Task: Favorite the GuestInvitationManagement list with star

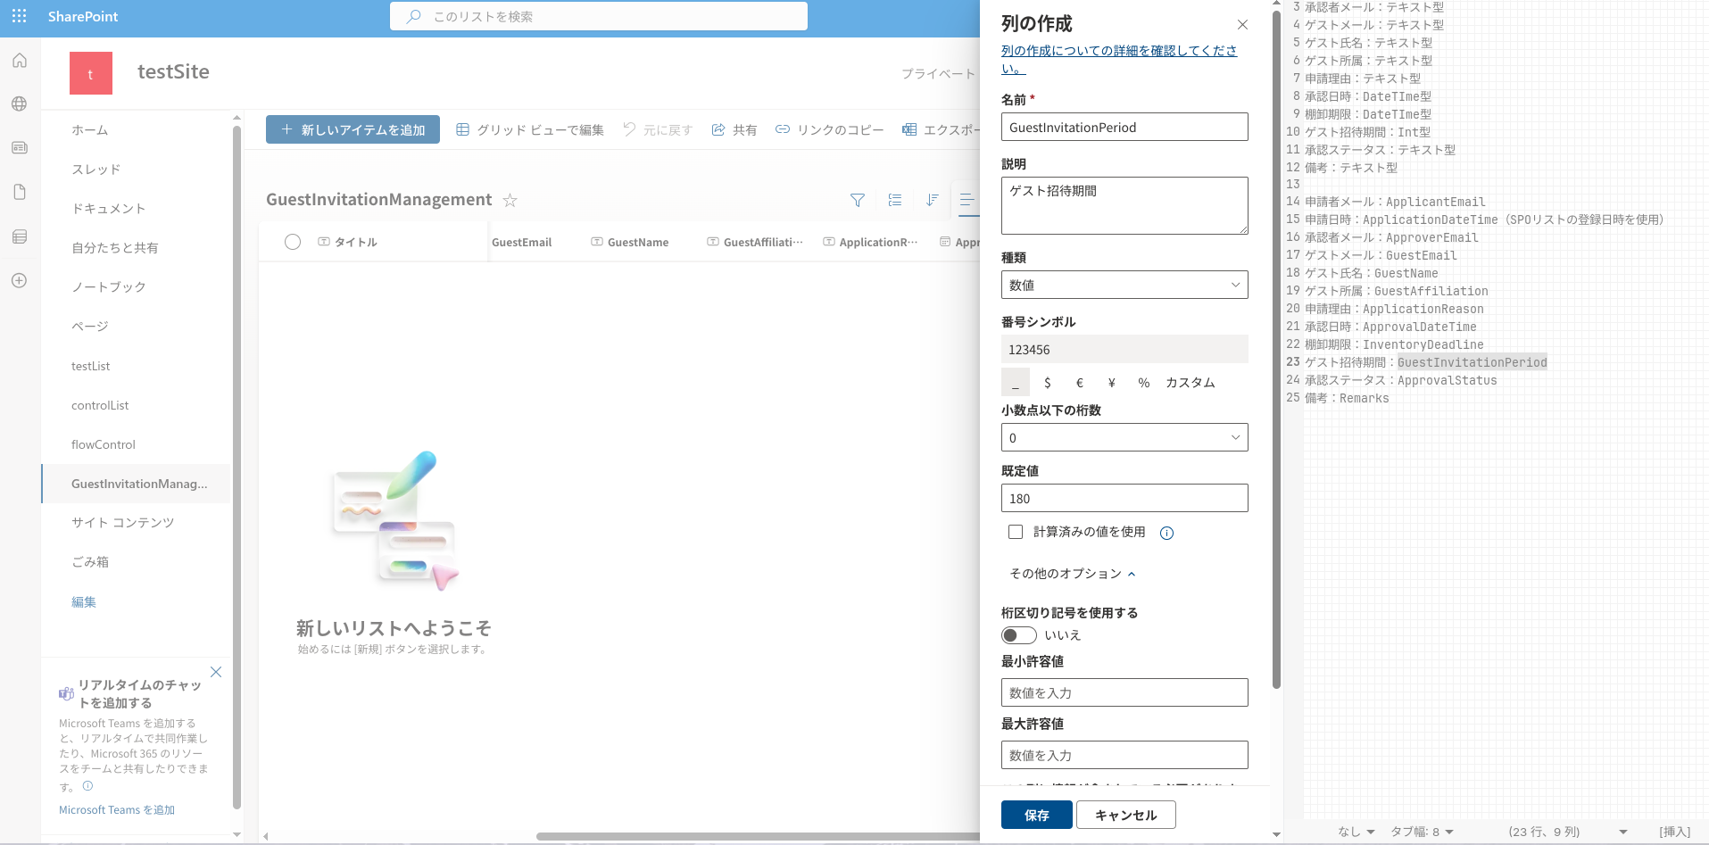Action: pyautogui.click(x=510, y=200)
